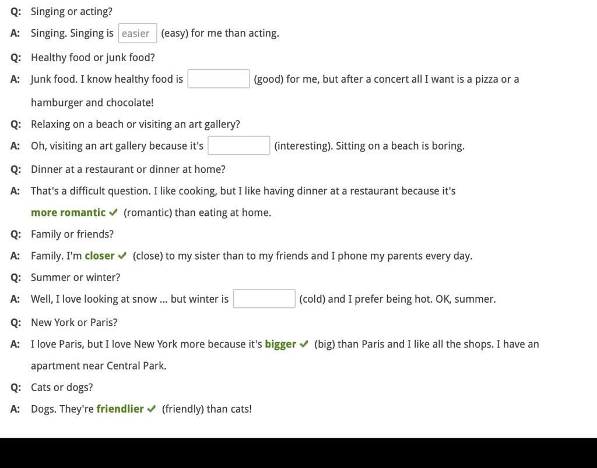
Task: Click the empty blank before '(interesting)'
Action: pyautogui.click(x=238, y=145)
